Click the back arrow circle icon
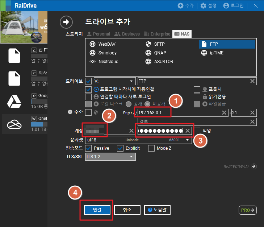Image resolution: width=264 pixels, height=227 pixels. [x=66, y=22]
